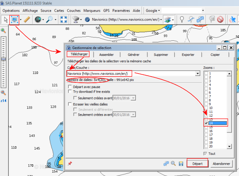The height and width of the screenshot is (176, 239).
Task: Save selection with floppy disk icon
Action: (181, 164)
